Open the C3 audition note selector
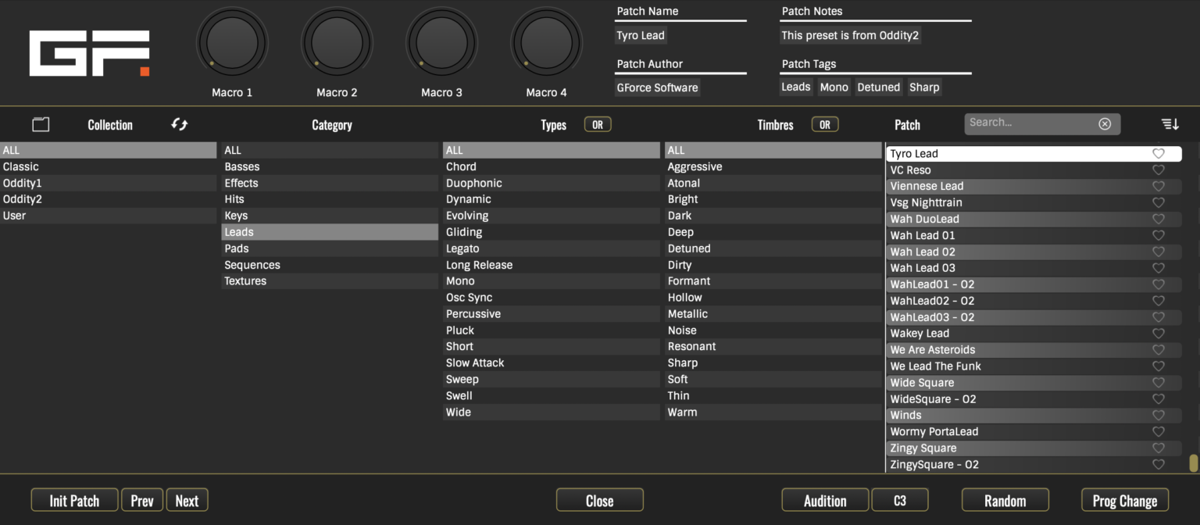Screen dimensions: 1200x525 click(x=899, y=500)
